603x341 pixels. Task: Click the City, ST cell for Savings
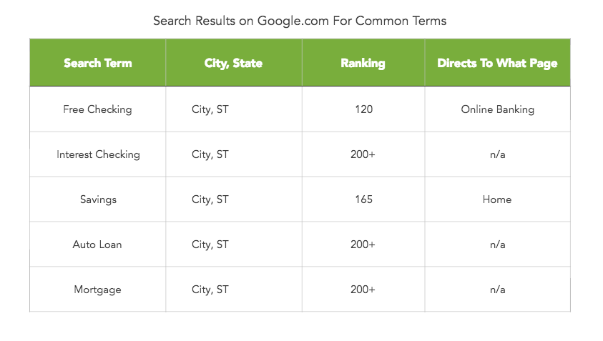210,199
